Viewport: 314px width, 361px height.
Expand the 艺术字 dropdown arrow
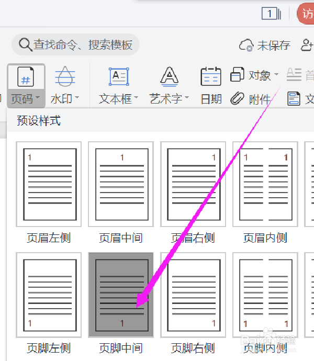[x=187, y=97]
